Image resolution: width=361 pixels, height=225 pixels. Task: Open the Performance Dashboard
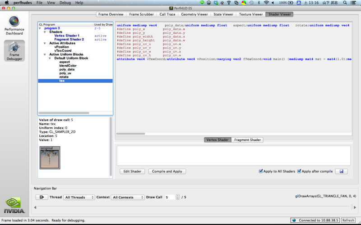pos(14,25)
